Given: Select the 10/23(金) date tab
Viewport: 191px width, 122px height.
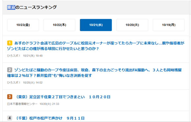Looking at the screenshot, I should click(23, 25).
